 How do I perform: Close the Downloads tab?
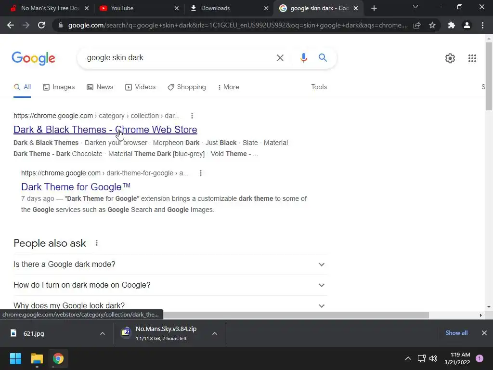(266, 8)
